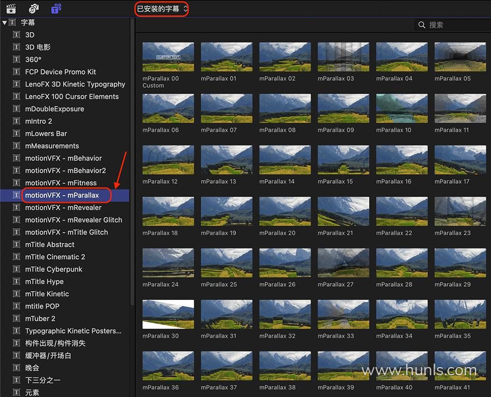Click the T icon beside mIntro 2
Screen dimensions: 491x397
pos(16,121)
